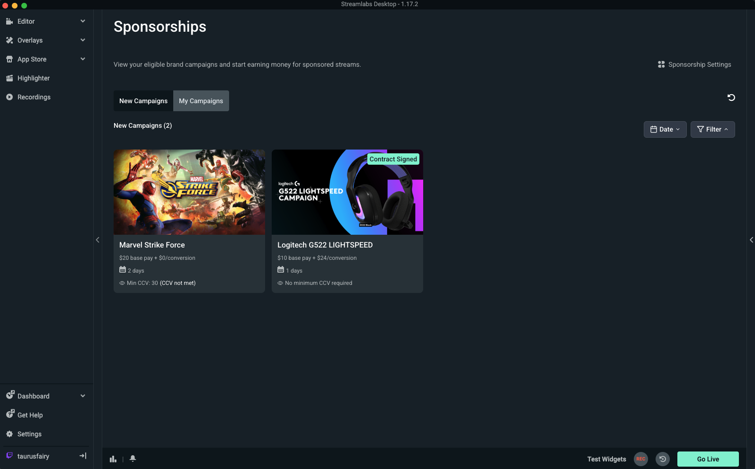Click the red window close button
The image size is (755, 469).
5,6
